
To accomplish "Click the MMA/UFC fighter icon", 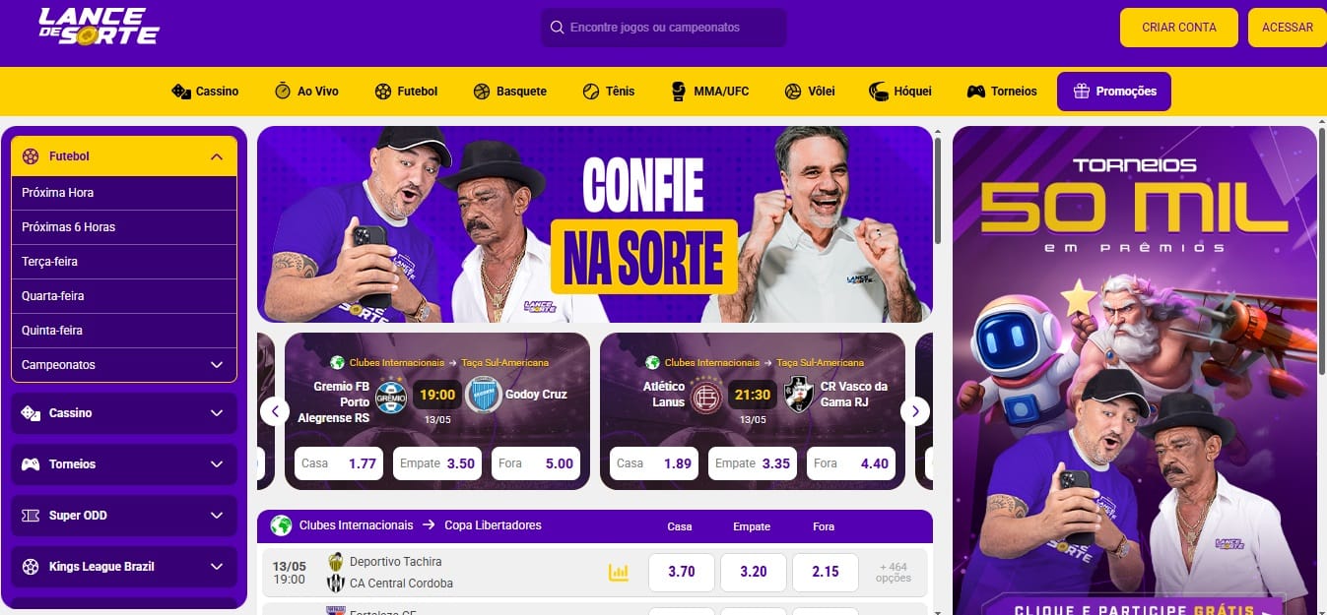I will (678, 92).
